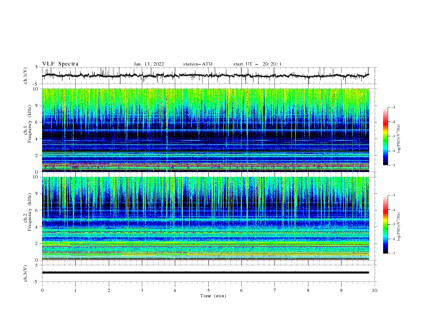422x326 pixels.
Task: Click the upper color bar's log(PSD) label
Action: coord(399,139)
